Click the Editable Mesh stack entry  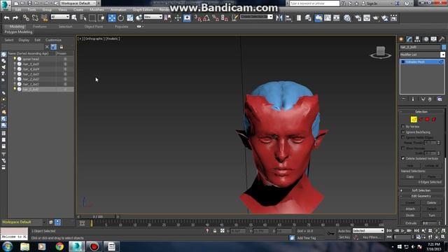(422, 62)
